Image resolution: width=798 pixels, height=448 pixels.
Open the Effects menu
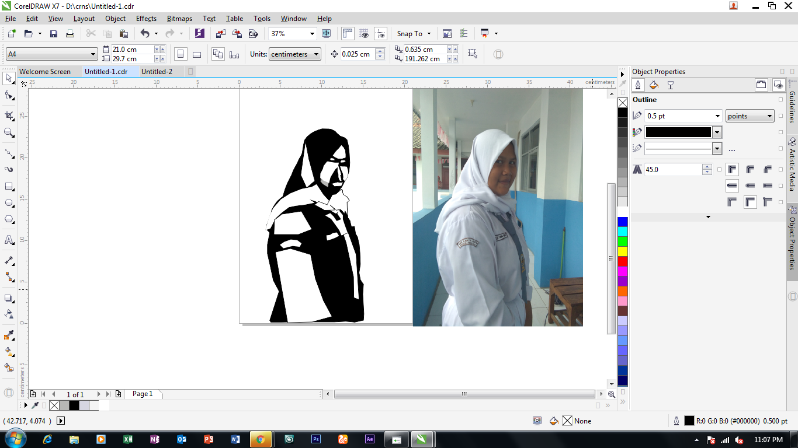click(146, 19)
